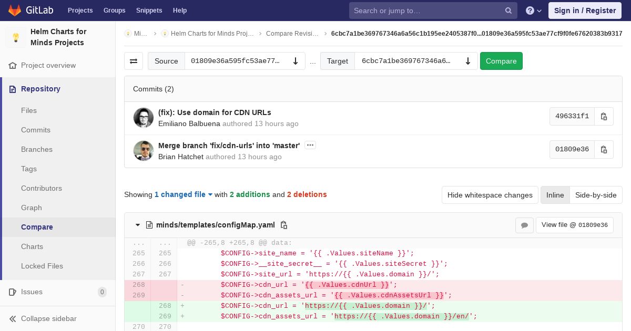The image size is (631, 331).
Task: Collapse the configMap.yaml diff
Action: (x=138, y=225)
